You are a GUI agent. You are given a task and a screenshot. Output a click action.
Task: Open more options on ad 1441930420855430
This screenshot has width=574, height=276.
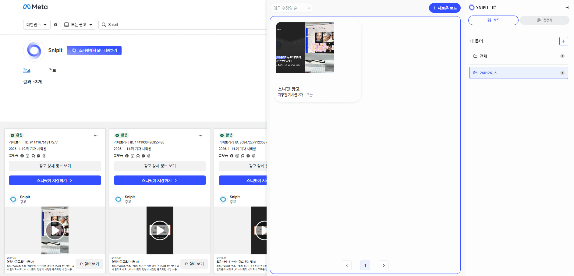coord(200,136)
